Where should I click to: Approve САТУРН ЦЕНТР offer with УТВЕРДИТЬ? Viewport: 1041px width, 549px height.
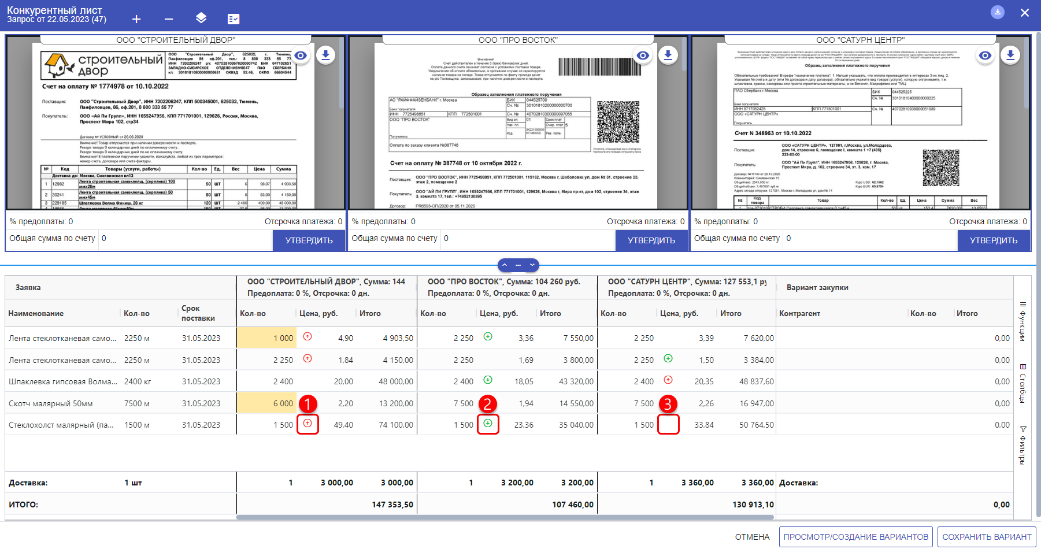pyautogui.click(x=994, y=240)
